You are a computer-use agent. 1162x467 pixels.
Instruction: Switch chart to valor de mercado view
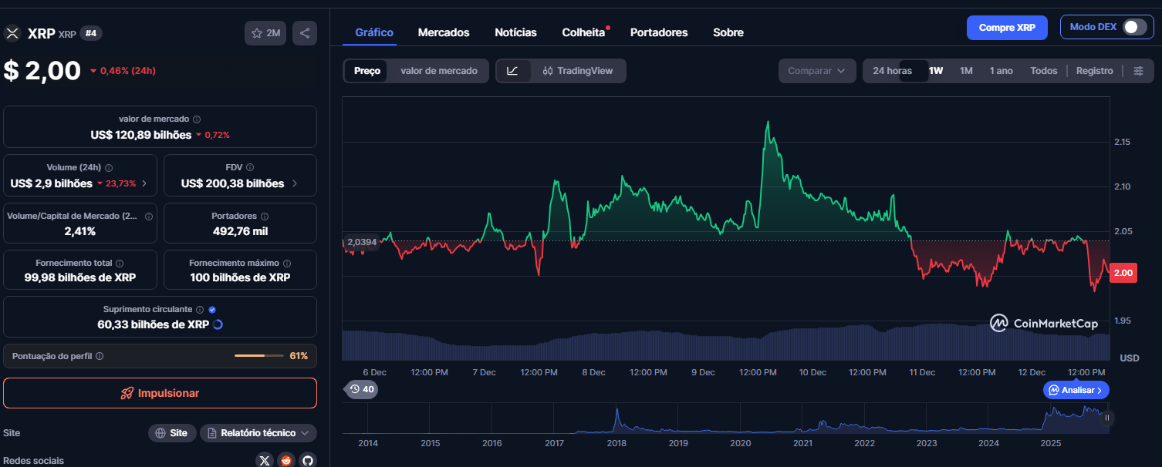pos(438,70)
